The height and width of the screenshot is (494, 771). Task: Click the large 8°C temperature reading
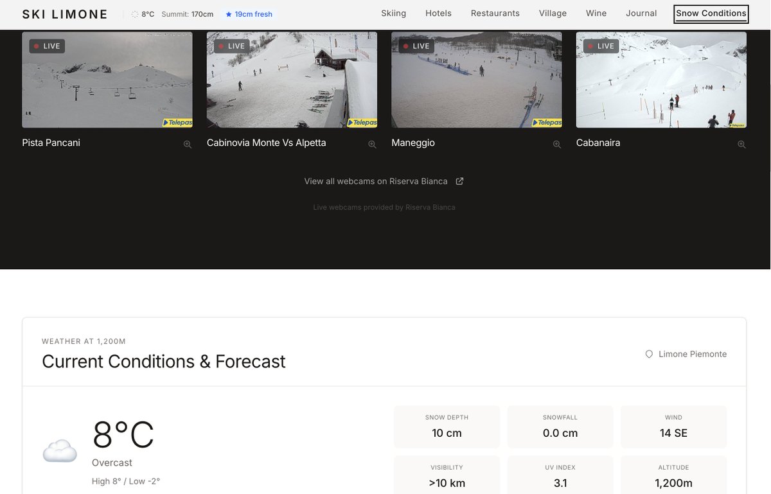click(123, 434)
